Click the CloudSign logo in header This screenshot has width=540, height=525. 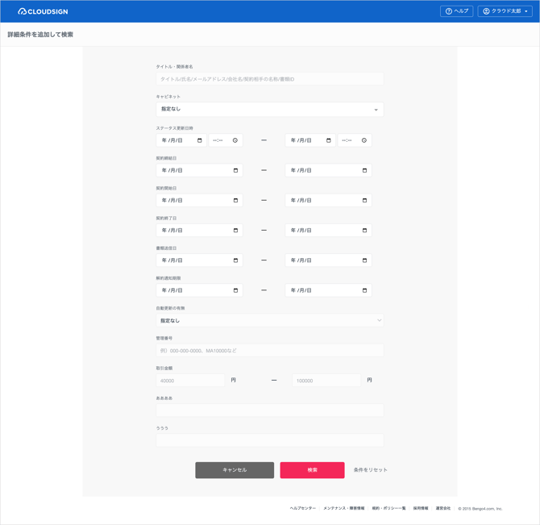(x=43, y=11)
